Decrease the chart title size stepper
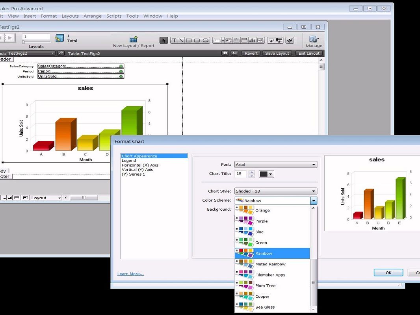Screen dimensions: 420x315 (x=251, y=176)
